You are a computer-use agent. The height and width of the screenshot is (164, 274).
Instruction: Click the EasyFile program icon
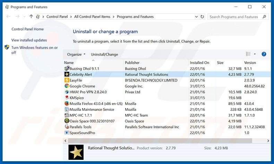(x=67, y=80)
